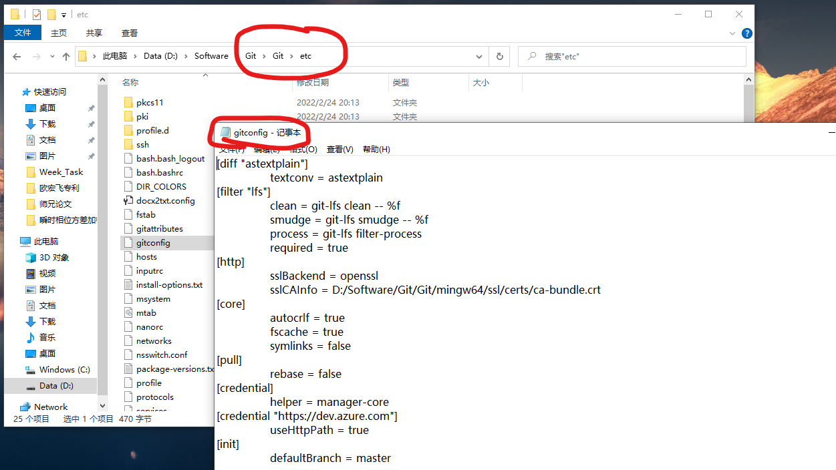Viewport: 836px width, 470px height.
Task: Click the blue Help question mark icon
Action: tap(747, 33)
